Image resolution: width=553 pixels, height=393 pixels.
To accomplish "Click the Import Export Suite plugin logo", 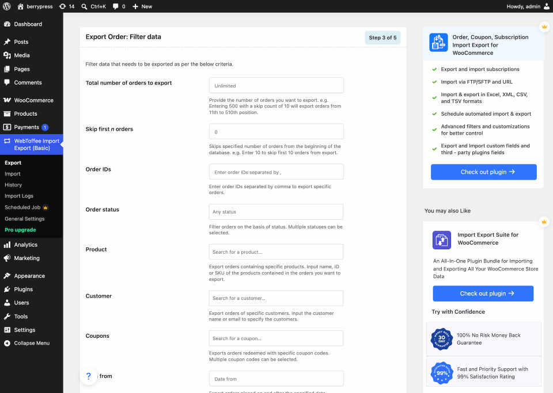I will (x=442, y=240).
